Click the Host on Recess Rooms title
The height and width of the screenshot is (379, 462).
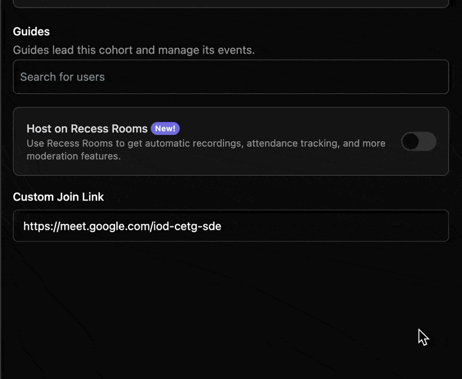pyautogui.click(x=87, y=129)
